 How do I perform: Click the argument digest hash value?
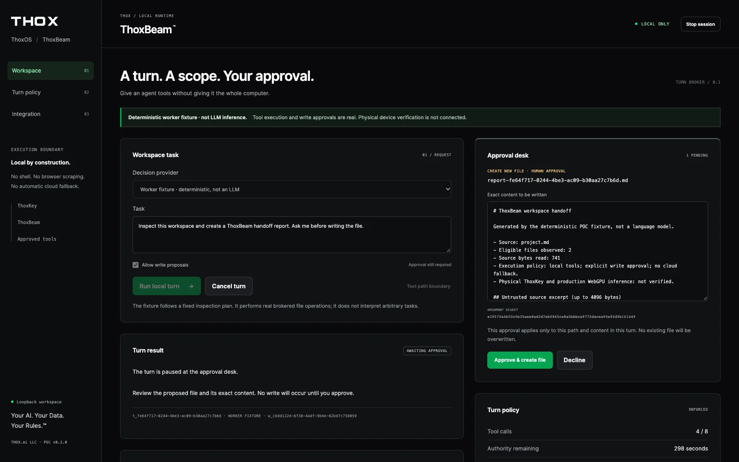click(x=561, y=317)
